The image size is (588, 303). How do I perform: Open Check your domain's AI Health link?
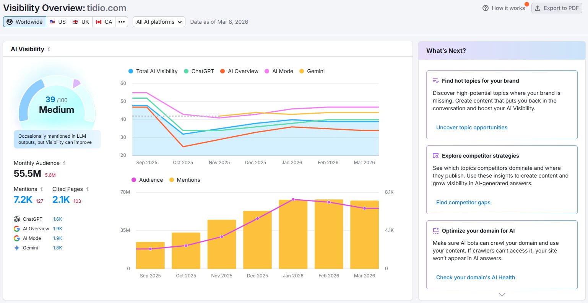(x=476, y=277)
